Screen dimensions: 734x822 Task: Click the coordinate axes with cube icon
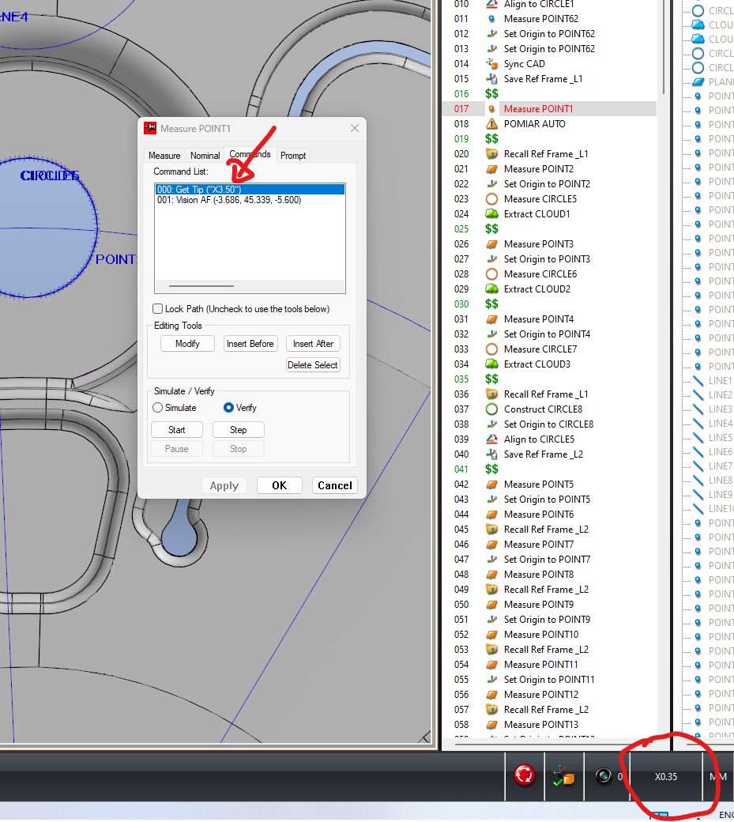(x=563, y=776)
